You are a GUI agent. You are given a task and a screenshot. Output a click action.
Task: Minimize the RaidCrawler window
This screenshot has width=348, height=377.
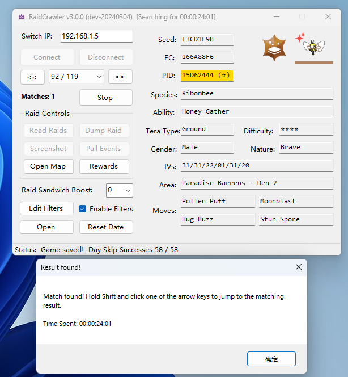click(277, 17)
